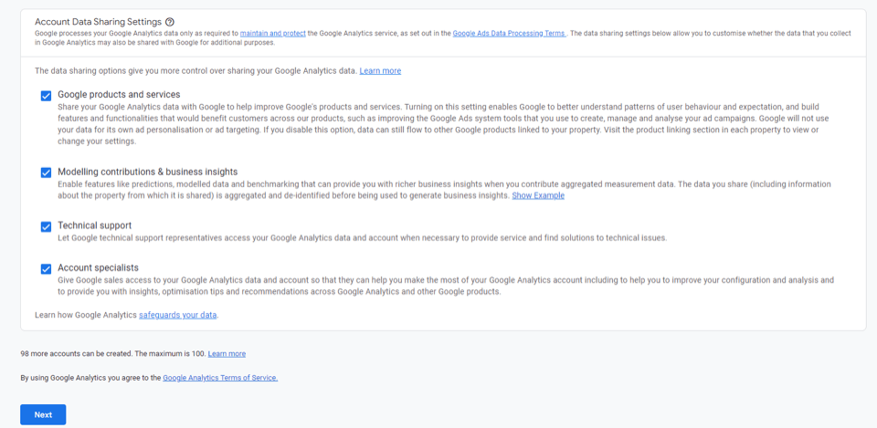Click the 'Google products and services' label text
The image size is (877, 428).
coord(119,94)
